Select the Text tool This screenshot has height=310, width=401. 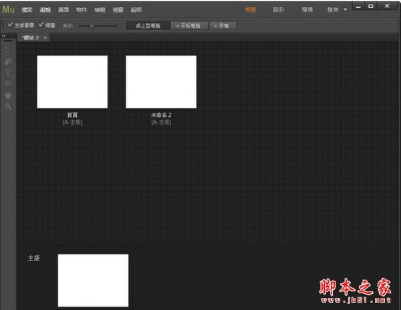(x=8, y=72)
